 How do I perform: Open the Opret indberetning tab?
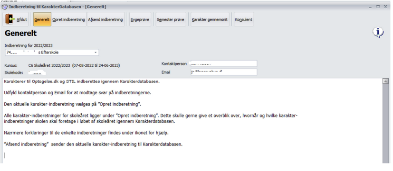pos(69,19)
